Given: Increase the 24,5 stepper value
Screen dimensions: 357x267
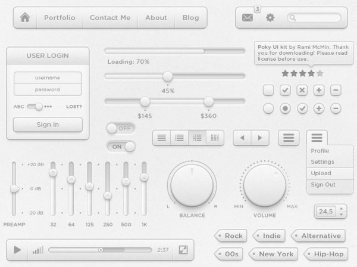Looking at the screenshot, I should coord(341,208).
